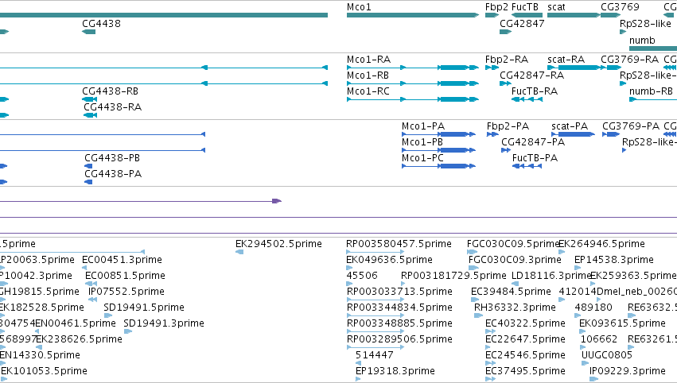
Task: Open the CG4438-PB label
Action: click(112, 158)
